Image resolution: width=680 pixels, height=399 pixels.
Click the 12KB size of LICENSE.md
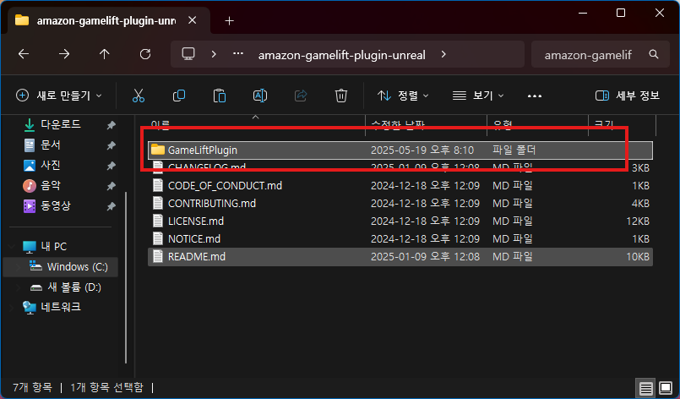click(637, 221)
